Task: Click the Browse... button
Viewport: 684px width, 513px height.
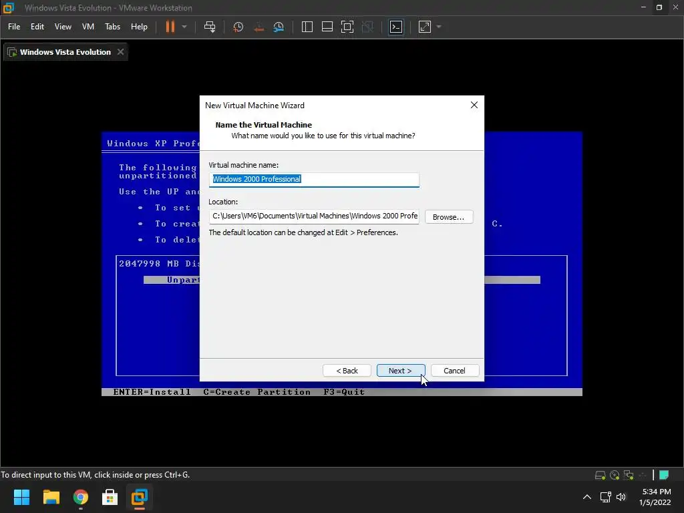Action: [x=449, y=217]
